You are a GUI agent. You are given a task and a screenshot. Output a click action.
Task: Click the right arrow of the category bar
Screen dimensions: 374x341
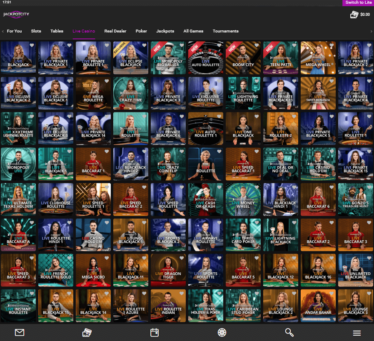pyautogui.click(x=371, y=31)
